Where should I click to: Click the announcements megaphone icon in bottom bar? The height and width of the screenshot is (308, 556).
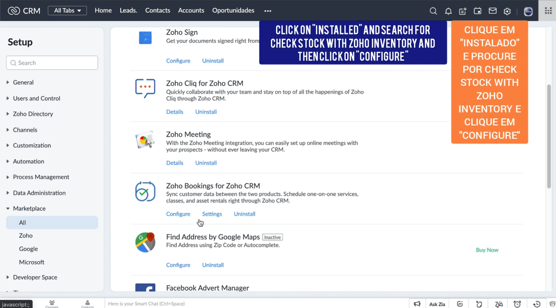(x=417, y=304)
